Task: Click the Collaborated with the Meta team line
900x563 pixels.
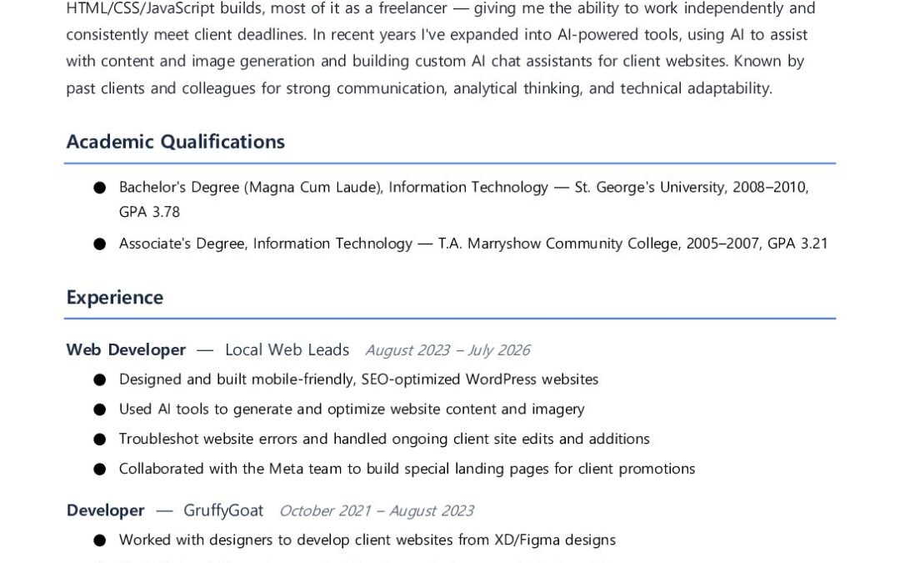Action: tap(407, 470)
